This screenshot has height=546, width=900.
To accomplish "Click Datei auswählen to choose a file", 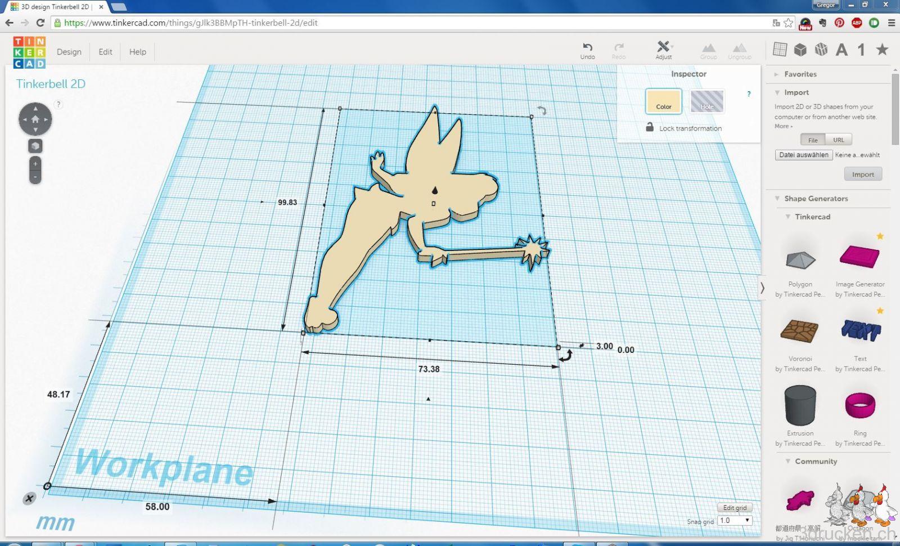I will click(x=803, y=154).
